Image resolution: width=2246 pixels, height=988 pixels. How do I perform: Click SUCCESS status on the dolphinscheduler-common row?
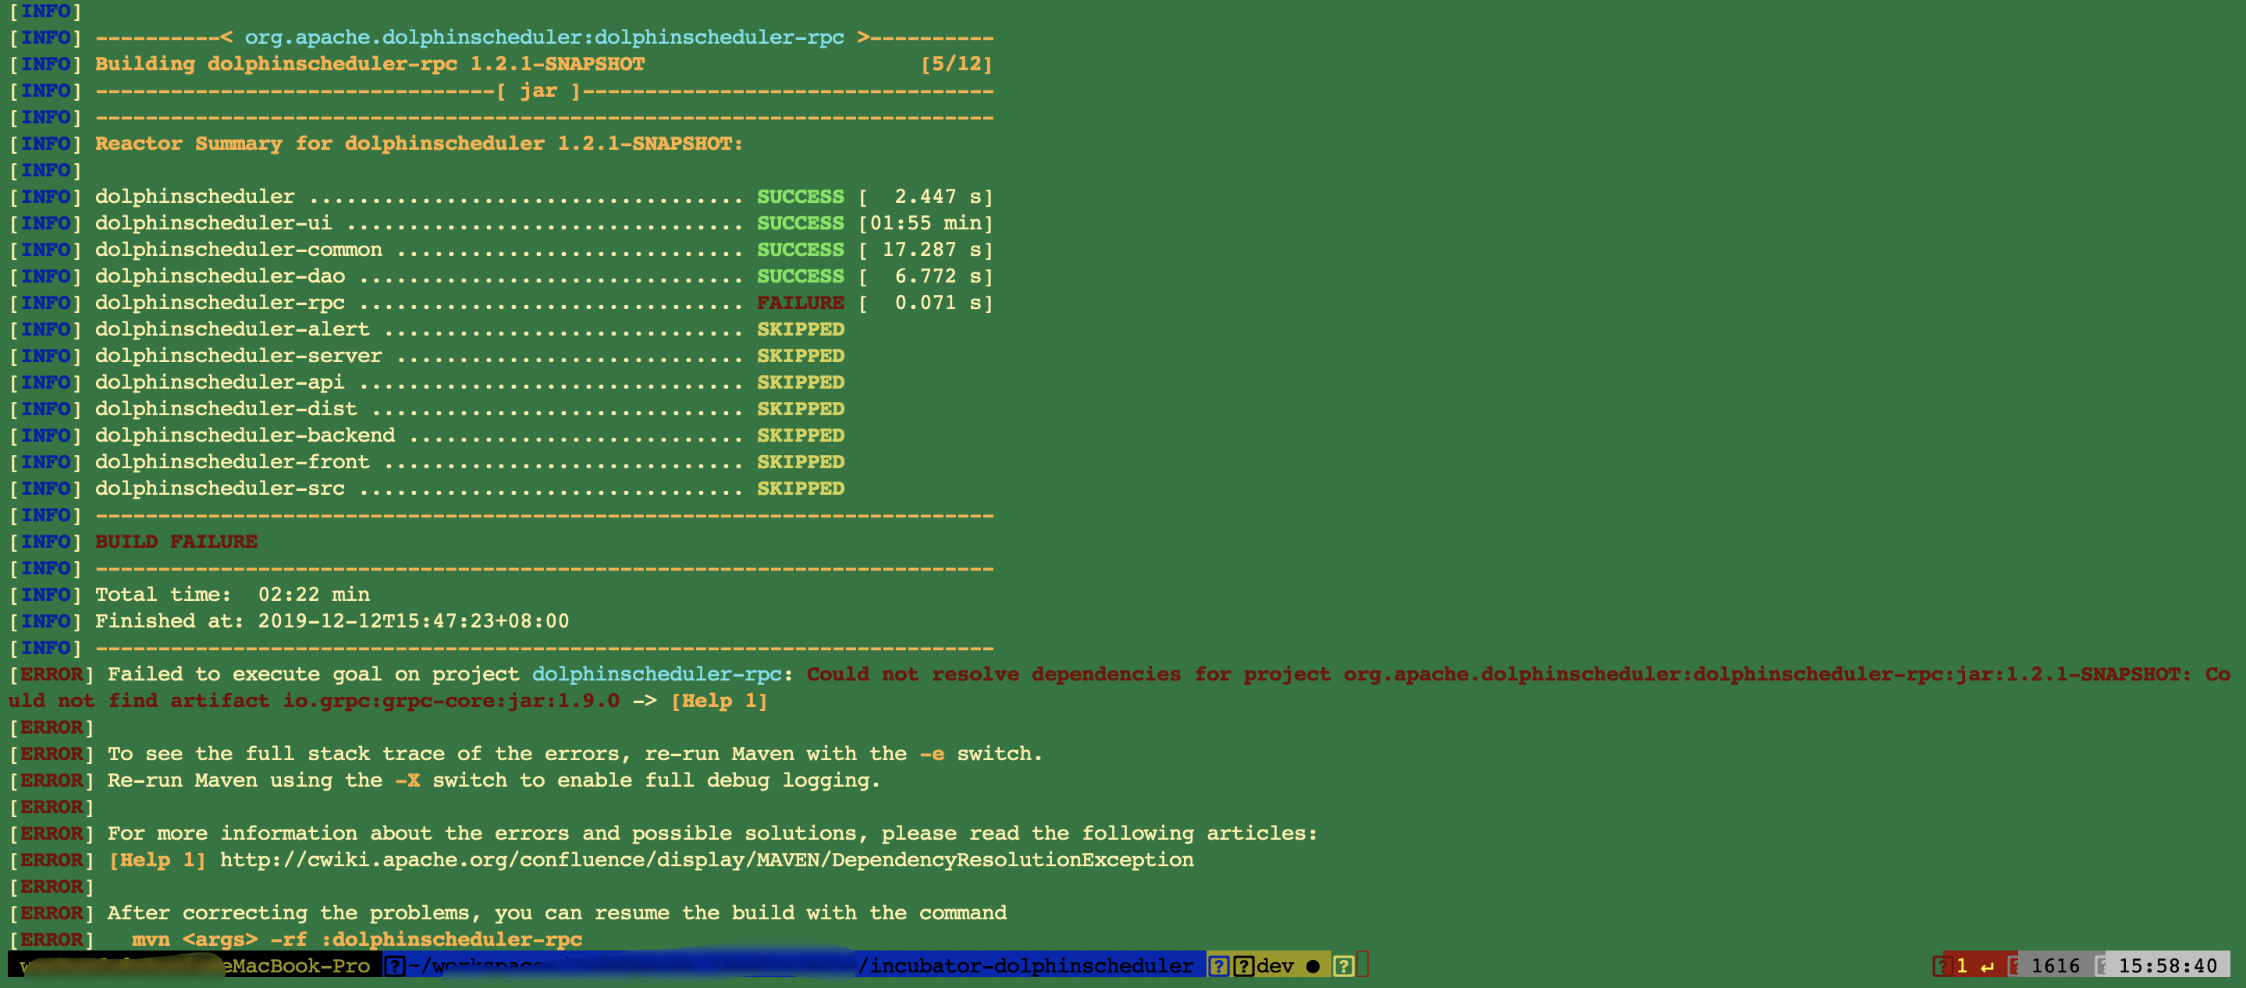801,250
